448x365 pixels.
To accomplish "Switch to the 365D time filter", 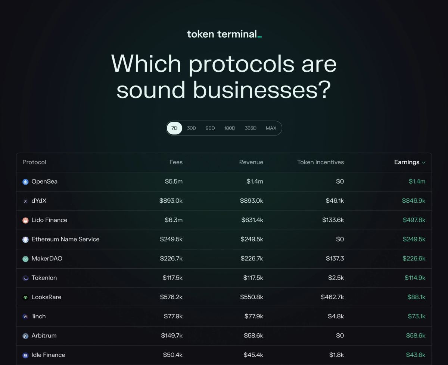I will point(250,128).
